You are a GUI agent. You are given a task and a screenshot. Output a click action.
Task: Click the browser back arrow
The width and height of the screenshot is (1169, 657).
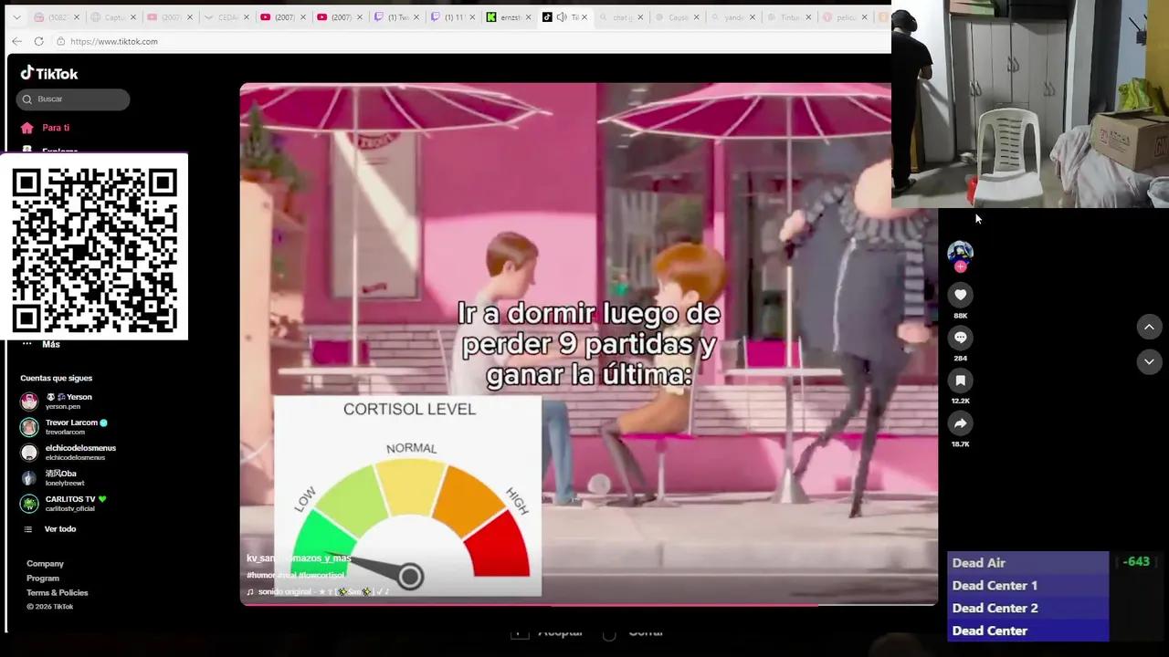click(16, 41)
